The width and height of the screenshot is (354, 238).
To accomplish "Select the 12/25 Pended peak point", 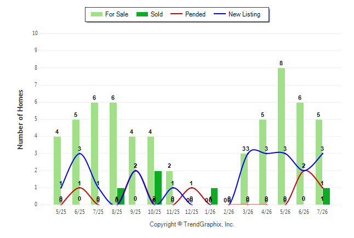I will coord(191,188).
